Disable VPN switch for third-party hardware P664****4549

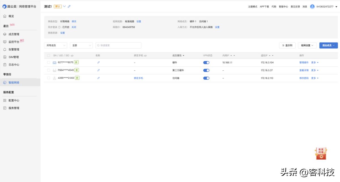pyautogui.click(x=206, y=70)
